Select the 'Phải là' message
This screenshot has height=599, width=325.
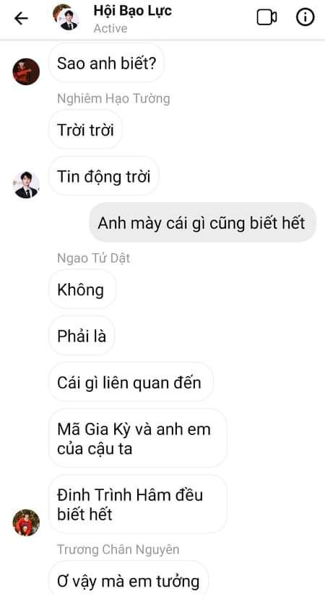(82, 336)
